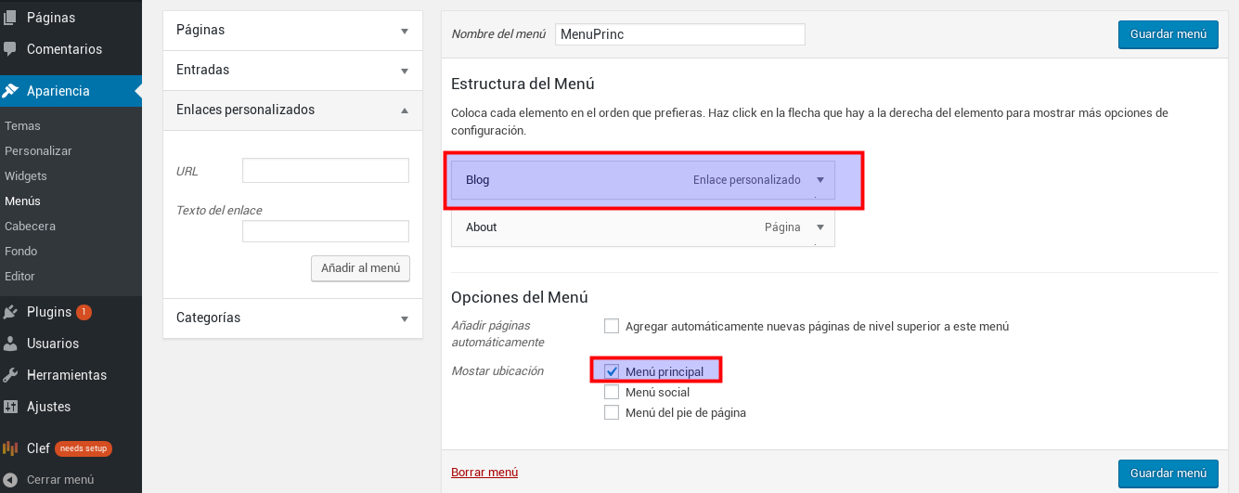Click the Páginas icon in sidebar
The height and width of the screenshot is (493, 1239).
pos(10,18)
